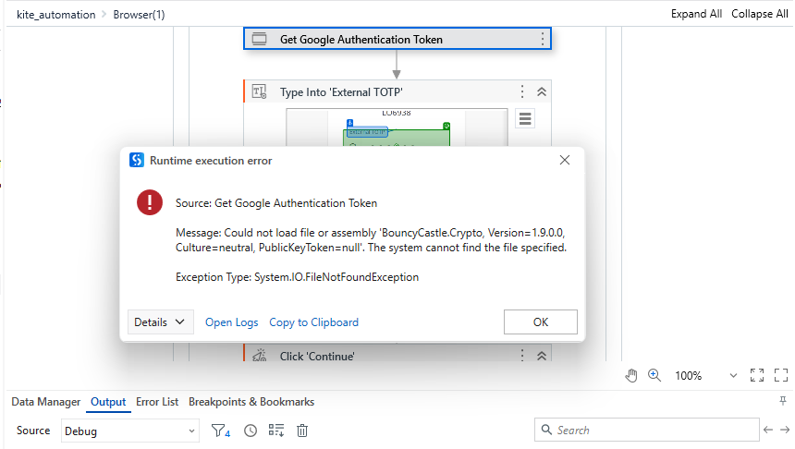Open Logs link in error dialog

coord(231,322)
